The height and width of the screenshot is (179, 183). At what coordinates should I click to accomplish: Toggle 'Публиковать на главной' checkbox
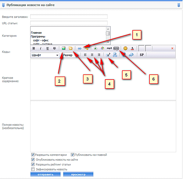73,155
